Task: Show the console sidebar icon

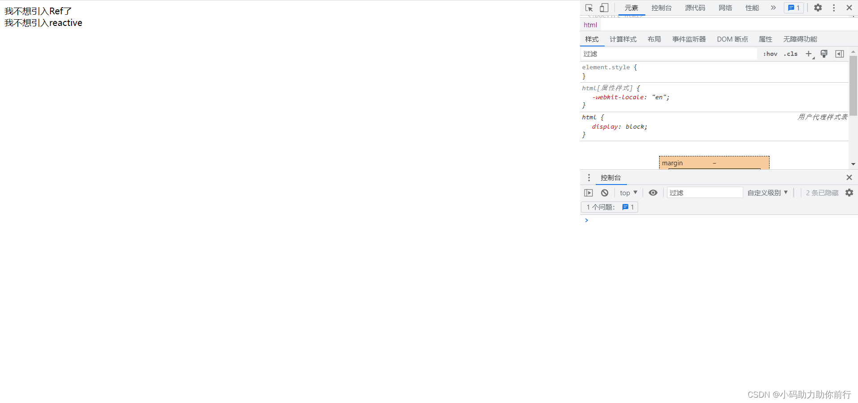Action: coord(589,193)
